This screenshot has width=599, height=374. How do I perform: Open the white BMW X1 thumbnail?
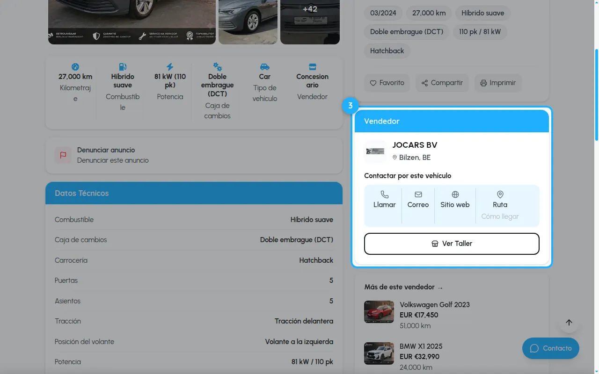tap(379, 353)
